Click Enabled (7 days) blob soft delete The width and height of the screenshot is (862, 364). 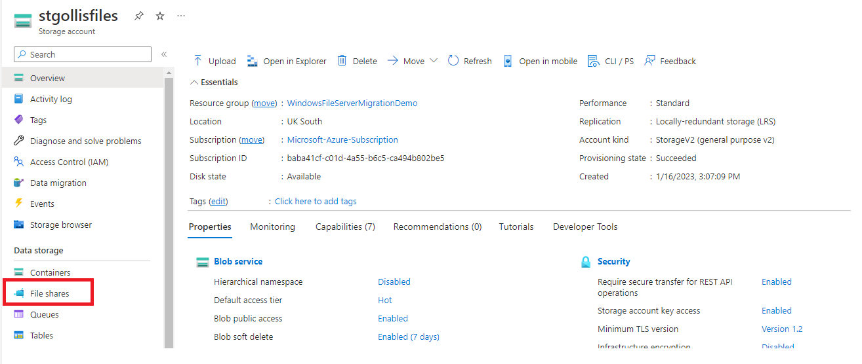coord(409,337)
